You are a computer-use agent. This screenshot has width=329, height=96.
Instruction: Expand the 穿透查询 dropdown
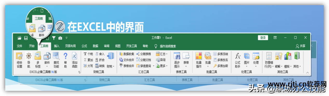pyautogui.click(x=153, y=66)
